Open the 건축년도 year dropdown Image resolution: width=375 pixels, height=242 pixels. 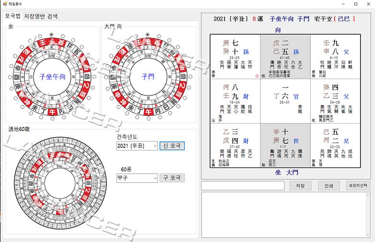137,146
